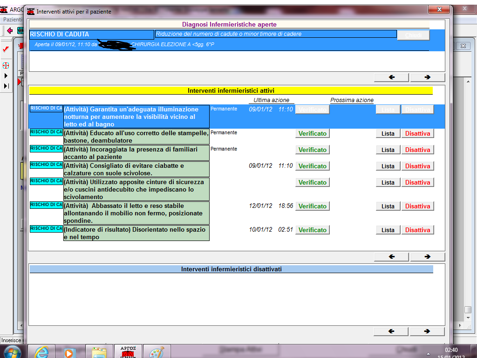Select the RISCHIO DI CADUTA diagnosis title

(x=92, y=34)
